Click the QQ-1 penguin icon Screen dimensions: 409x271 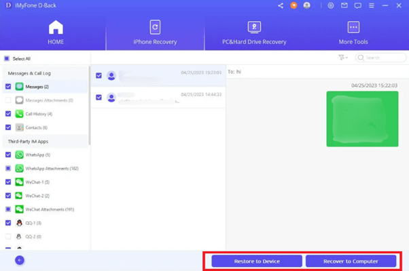[x=19, y=223]
